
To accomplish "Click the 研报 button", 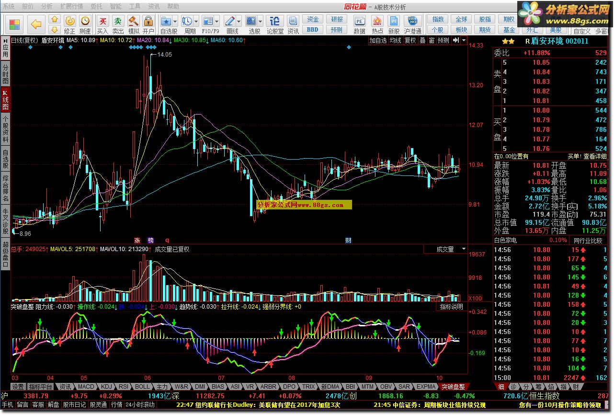I will [337, 19].
